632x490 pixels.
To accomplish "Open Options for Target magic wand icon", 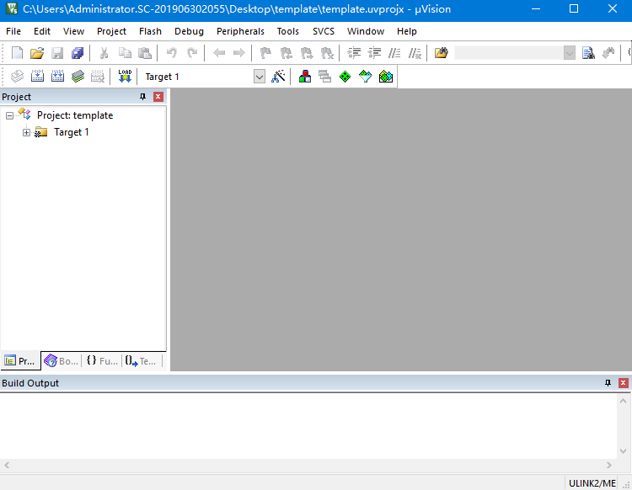I will (278, 76).
